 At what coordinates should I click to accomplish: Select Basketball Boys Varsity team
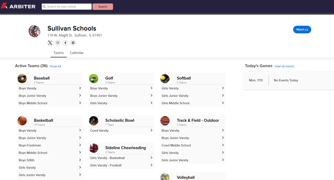50,131
